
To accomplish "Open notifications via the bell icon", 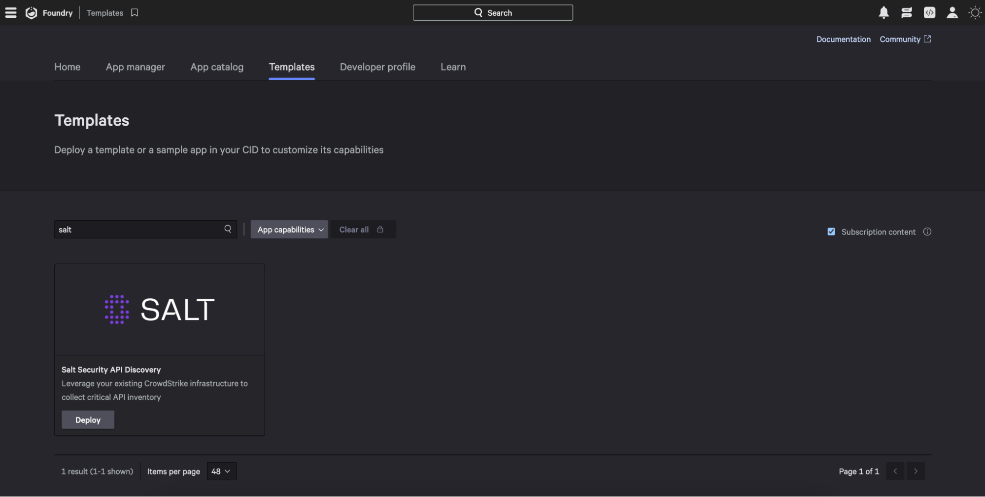I will pos(883,12).
